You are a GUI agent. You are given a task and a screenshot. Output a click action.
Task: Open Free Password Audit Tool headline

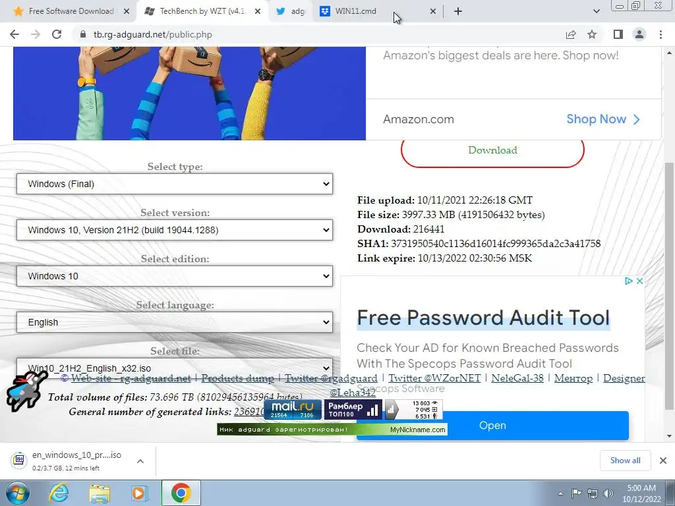coord(483,318)
